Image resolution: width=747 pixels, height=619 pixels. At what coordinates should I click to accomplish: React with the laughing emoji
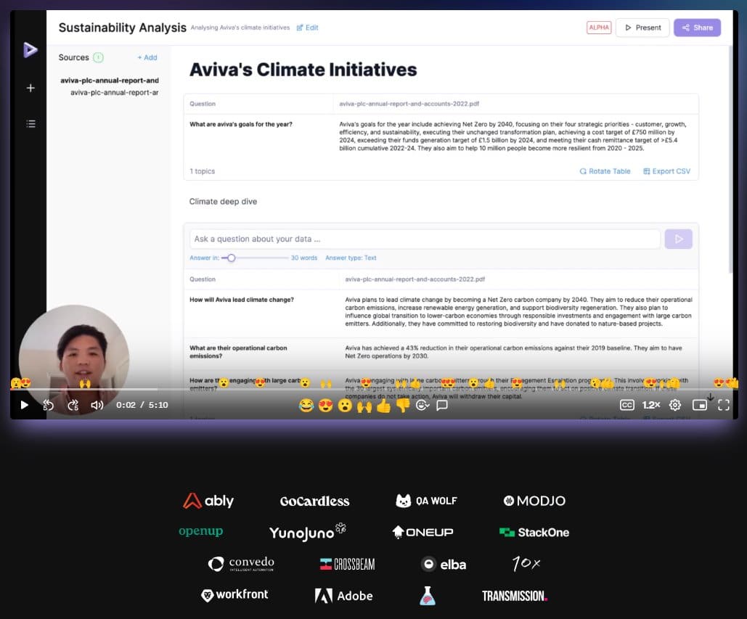pos(306,406)
